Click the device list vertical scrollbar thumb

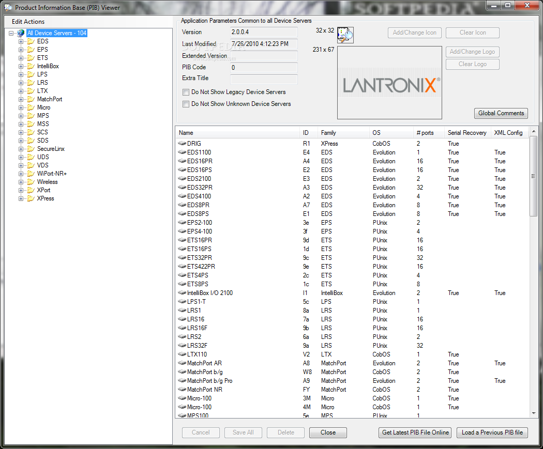(x=533, y=176)
